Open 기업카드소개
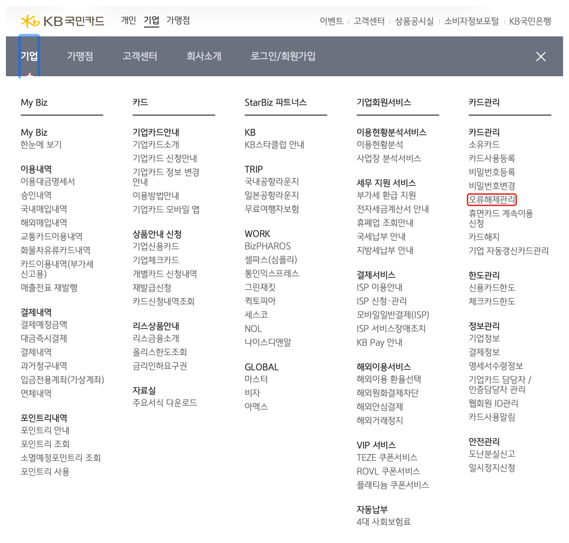Screen dimensions: 569x543 pos(156,145)
